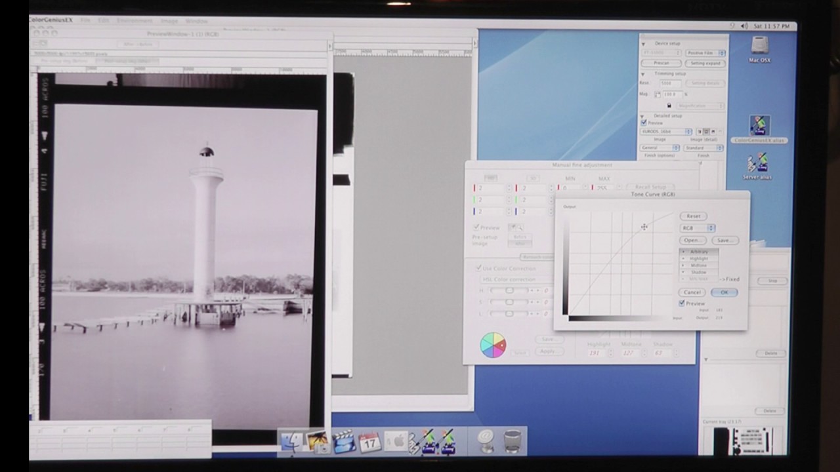
Task: Toggle Use Color Correction checkbox
Action: tap(478, 268)
